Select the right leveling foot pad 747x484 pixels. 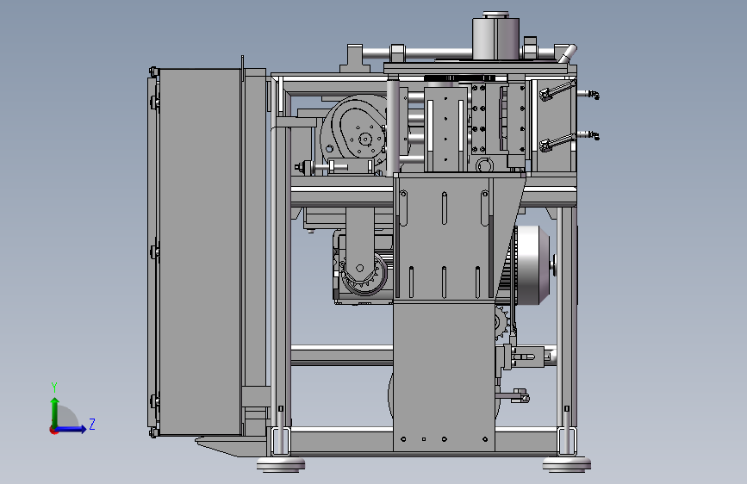pos(567,463)
